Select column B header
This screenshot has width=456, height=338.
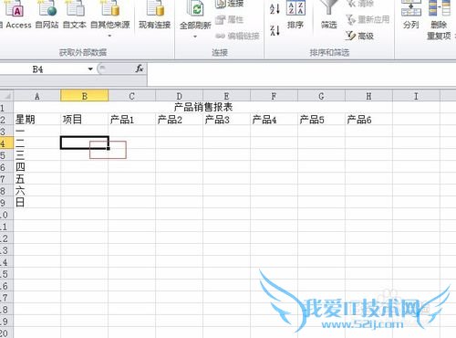[x=85, y=96]
